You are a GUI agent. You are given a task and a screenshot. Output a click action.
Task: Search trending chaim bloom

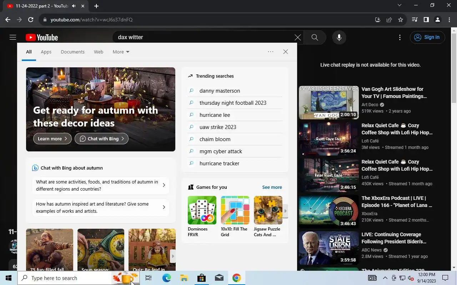(235, 139)
